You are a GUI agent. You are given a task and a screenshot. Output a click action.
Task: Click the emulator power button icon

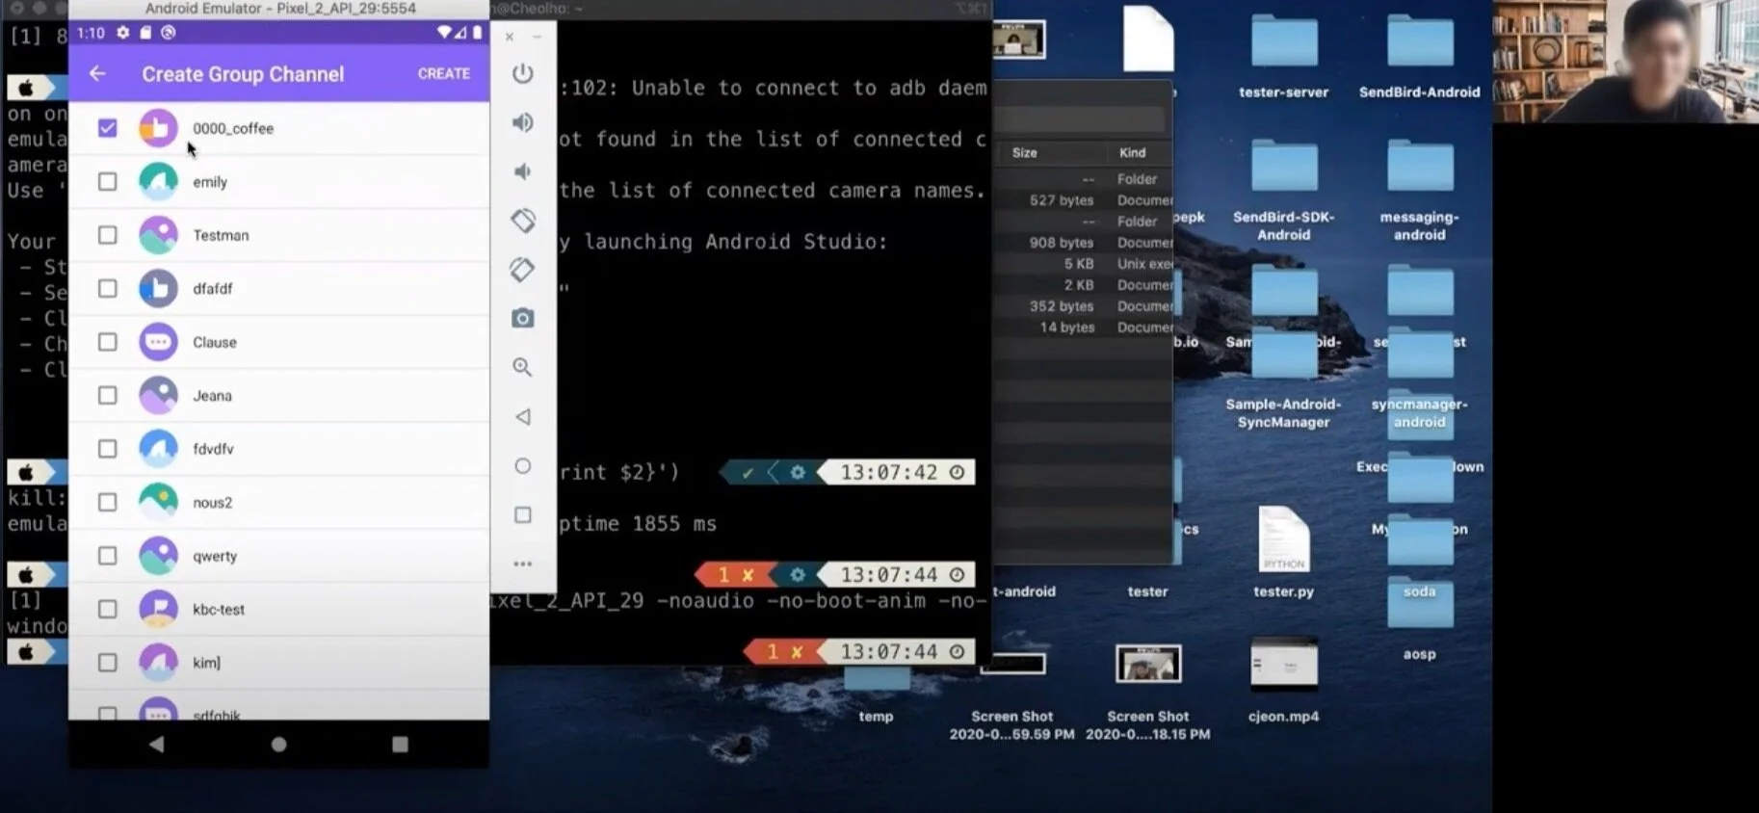point(522,73)
